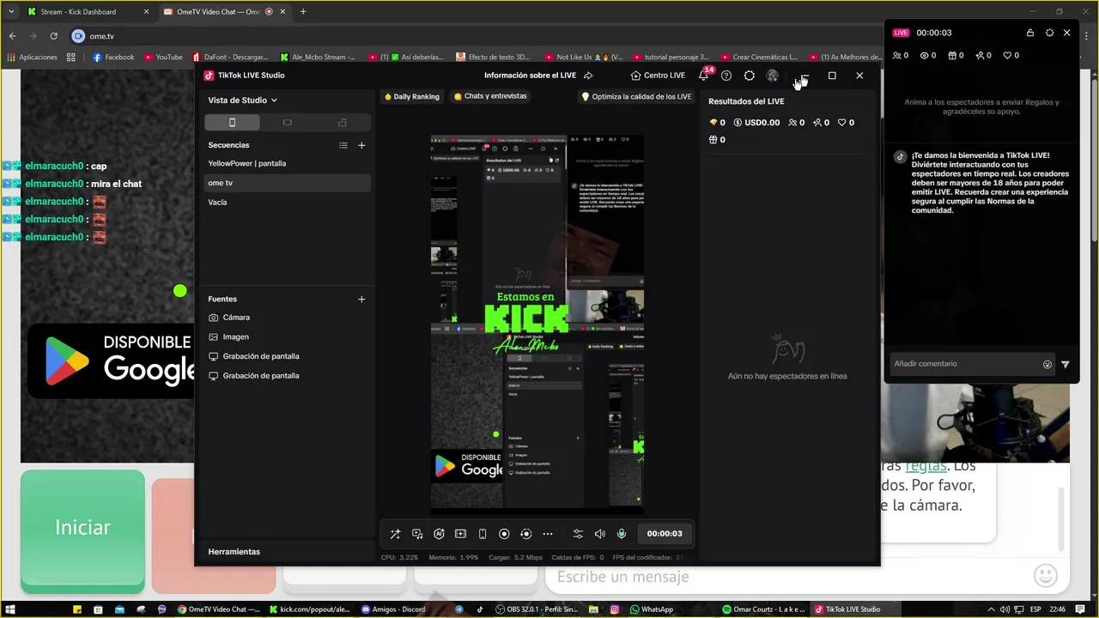Open the notifications bell with badge 14
Screen dimensions: 1099x618
(x=704, y=76)
